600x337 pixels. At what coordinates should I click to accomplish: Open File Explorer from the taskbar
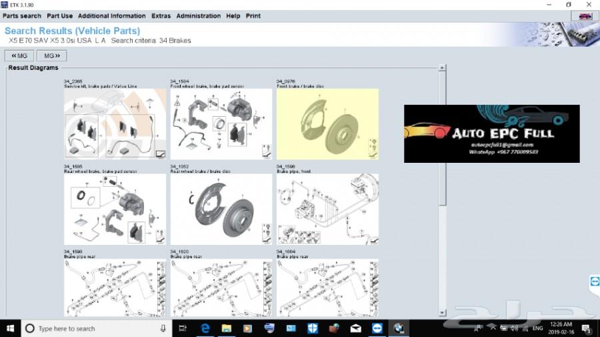[227, 328]
